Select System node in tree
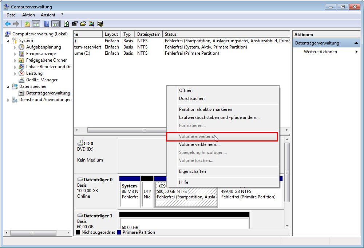This screenshot has width=364, height=248. 26,40
